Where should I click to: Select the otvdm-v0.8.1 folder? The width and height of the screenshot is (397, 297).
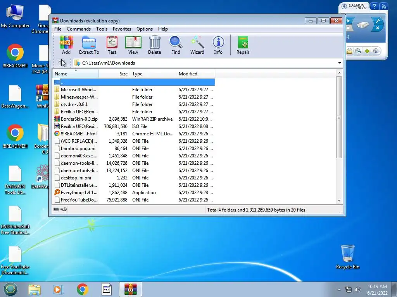134,104
